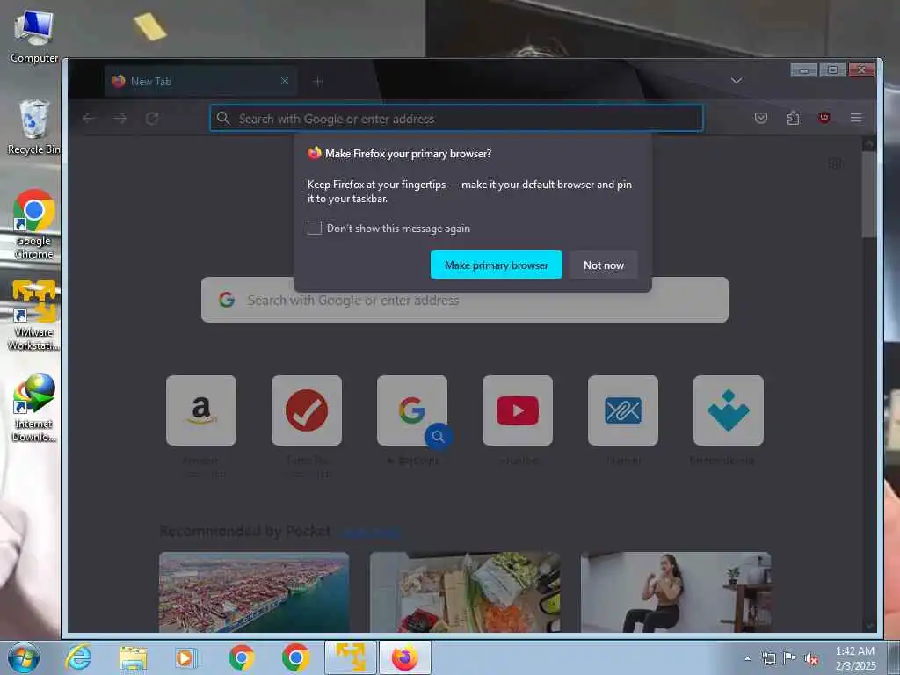Screen dimensions: 900x675
Task: Open the list all tabs chevron
Action: (x=737, y=81)
